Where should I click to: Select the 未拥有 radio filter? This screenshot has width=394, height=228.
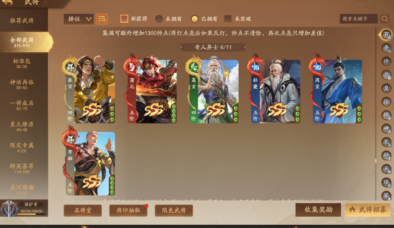[x=159, y=19]
